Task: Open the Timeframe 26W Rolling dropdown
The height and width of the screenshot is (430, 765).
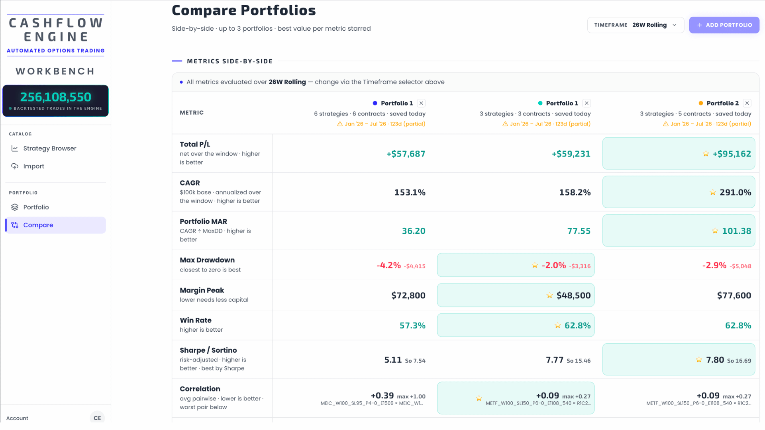Action: coord(636,25)
